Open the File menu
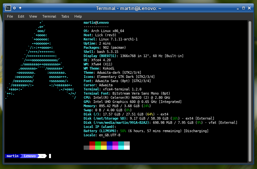The height and width of the screenshot is (169, 257). click(x=10, y=16)
